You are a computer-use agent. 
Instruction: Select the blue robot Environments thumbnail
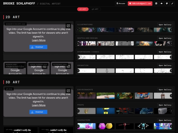tap(144, 96)
